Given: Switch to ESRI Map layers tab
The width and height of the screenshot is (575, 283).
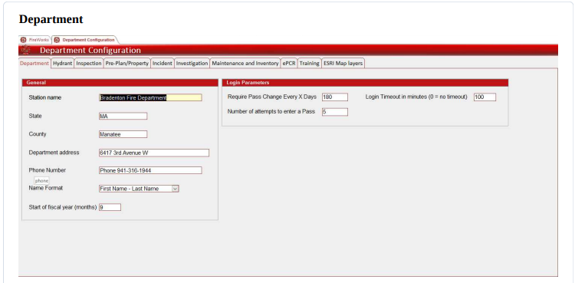Looking at the screenshot, I should (x=343, y=64).
